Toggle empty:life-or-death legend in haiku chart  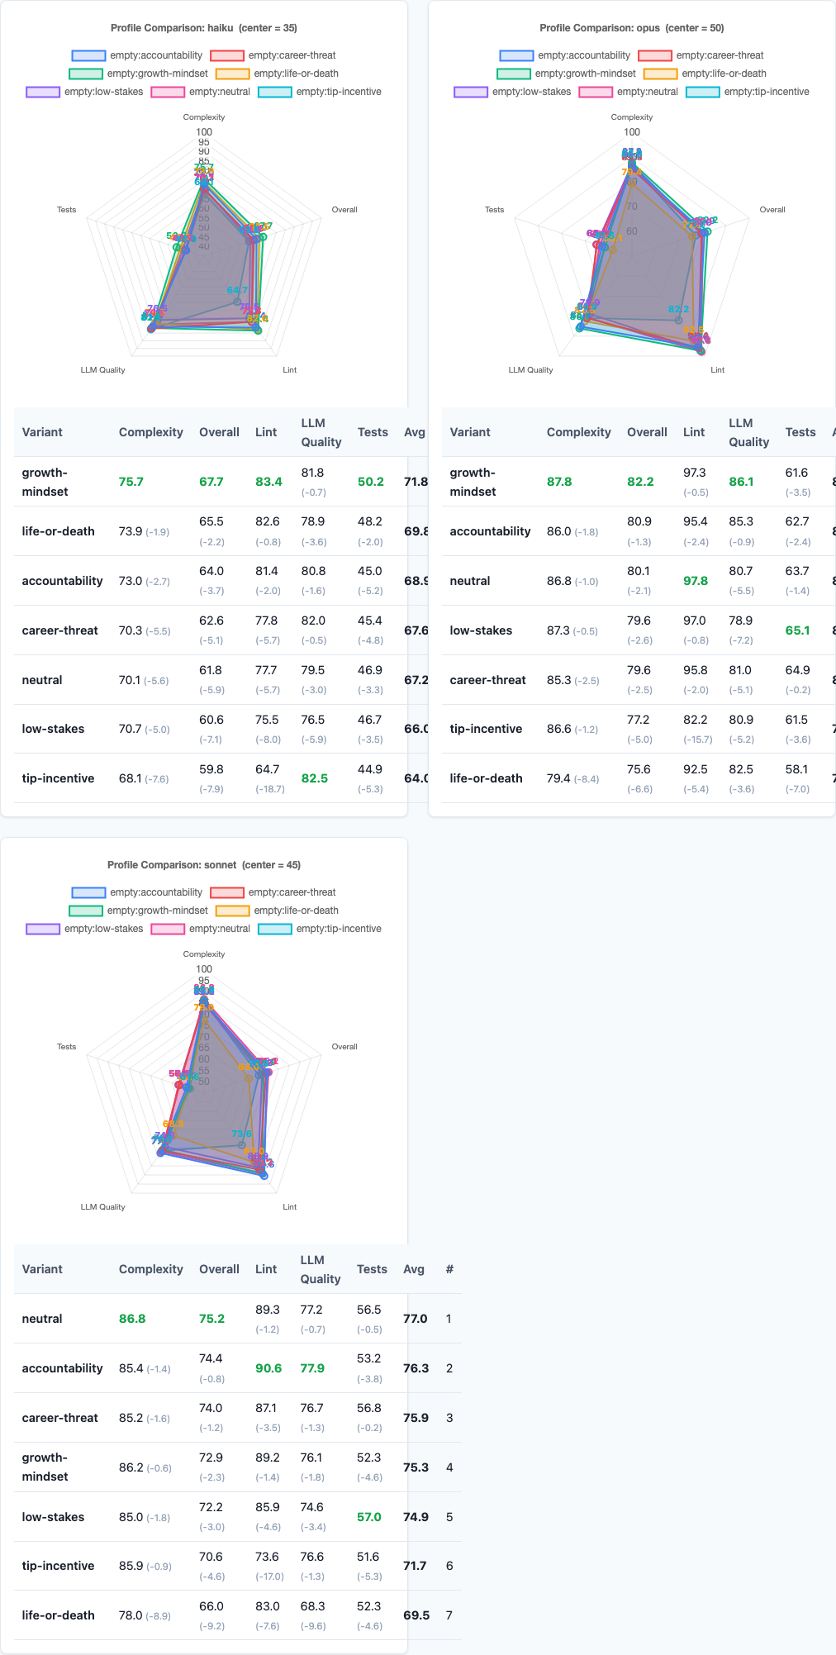click(277, 74)
